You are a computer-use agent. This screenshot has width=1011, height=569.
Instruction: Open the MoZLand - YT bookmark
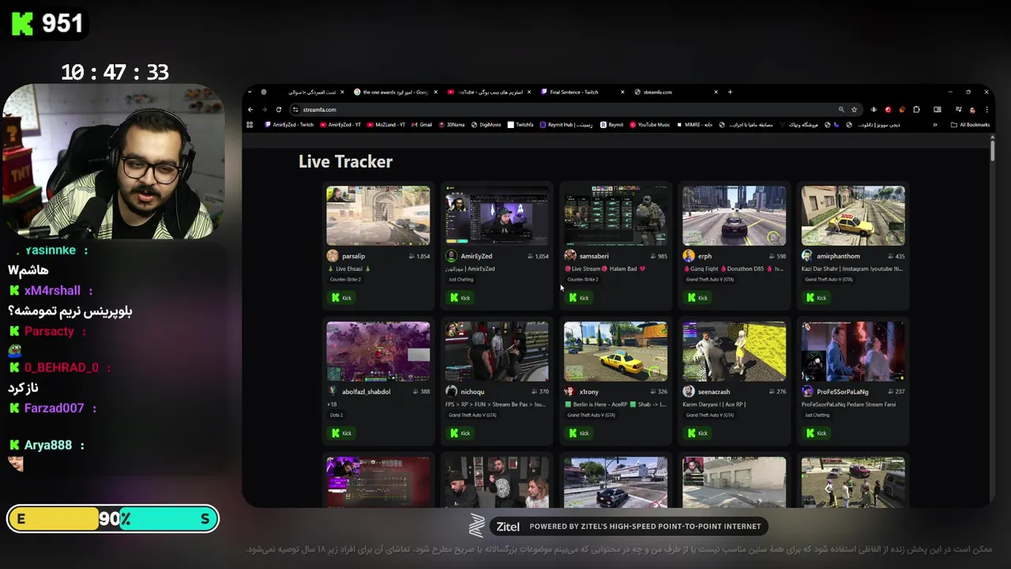[385, 125]
